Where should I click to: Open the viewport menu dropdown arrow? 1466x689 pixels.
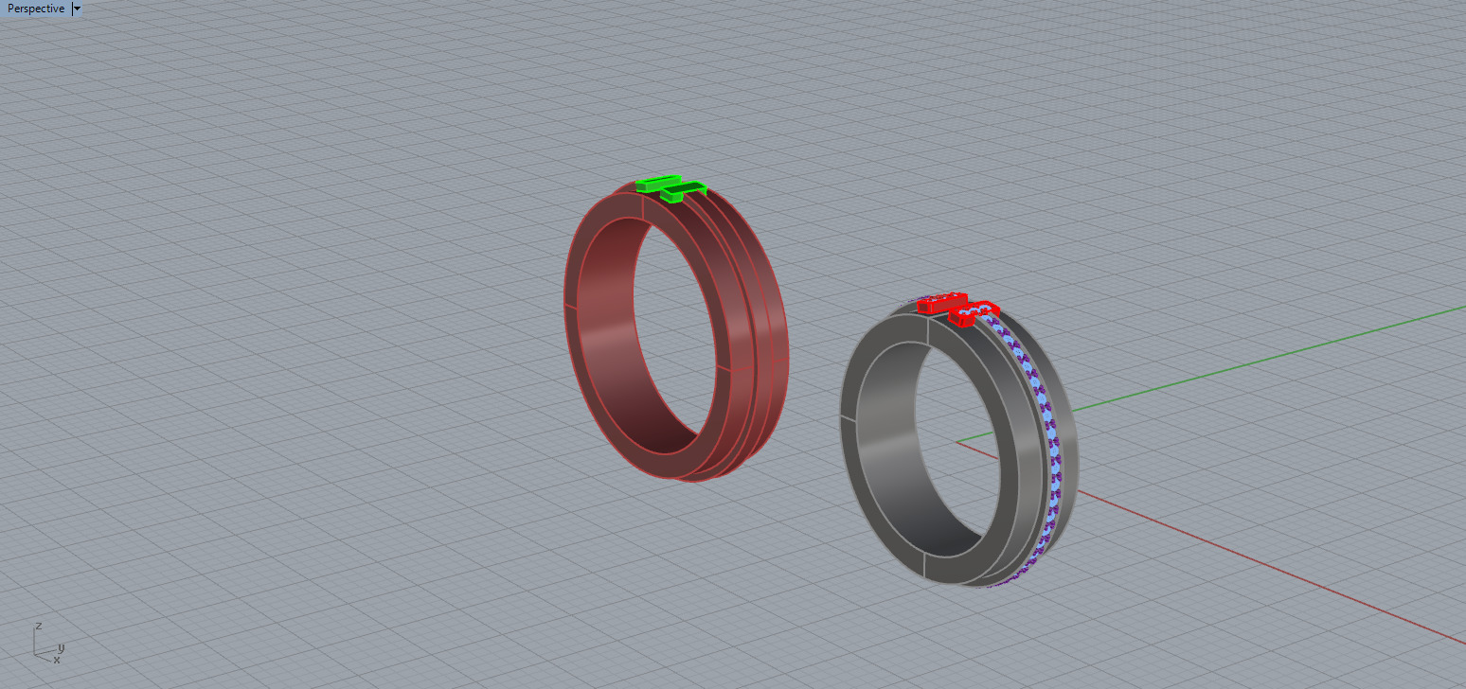(77, 9)
